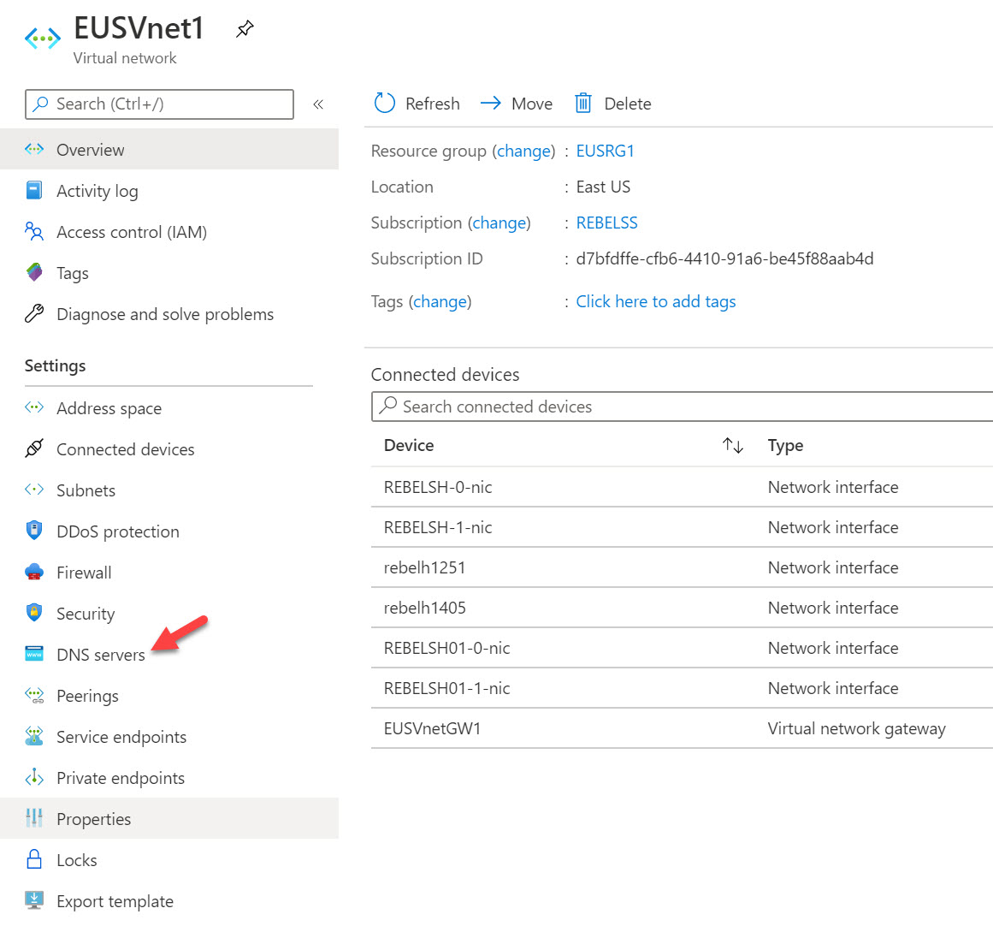Click the EUSVnet1 virtual network logo icon
Viewport: 993px width, 932px height.
pyautogui.click(x=43, y=39)
